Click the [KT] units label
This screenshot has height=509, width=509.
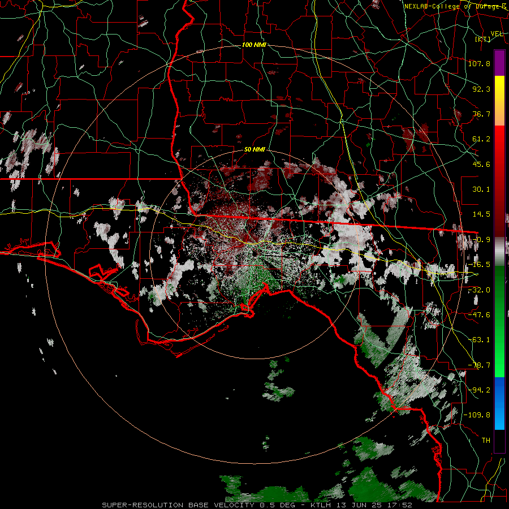(x=482, y=39)
